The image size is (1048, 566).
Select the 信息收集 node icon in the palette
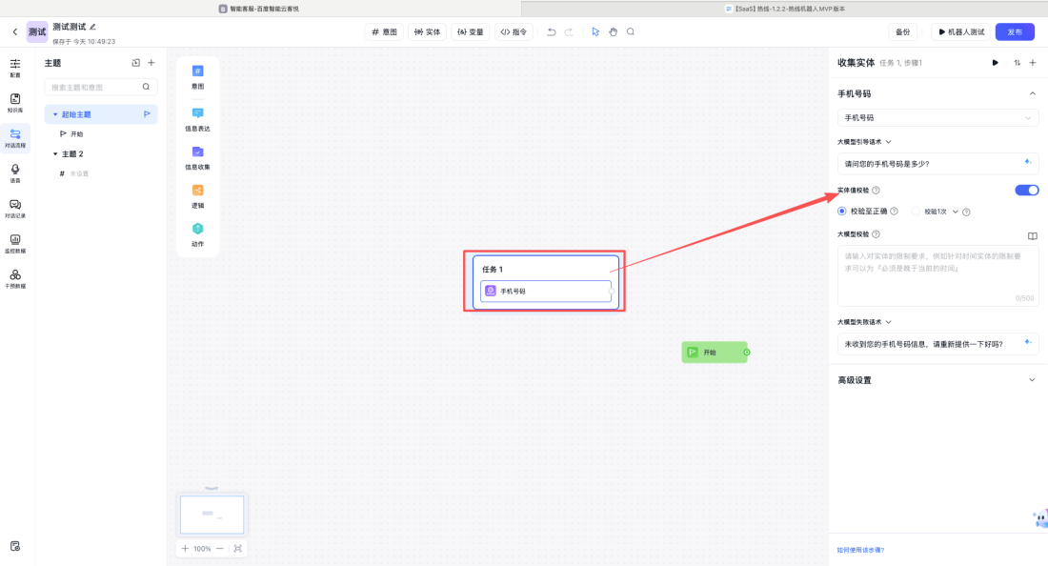pos(197,152)
